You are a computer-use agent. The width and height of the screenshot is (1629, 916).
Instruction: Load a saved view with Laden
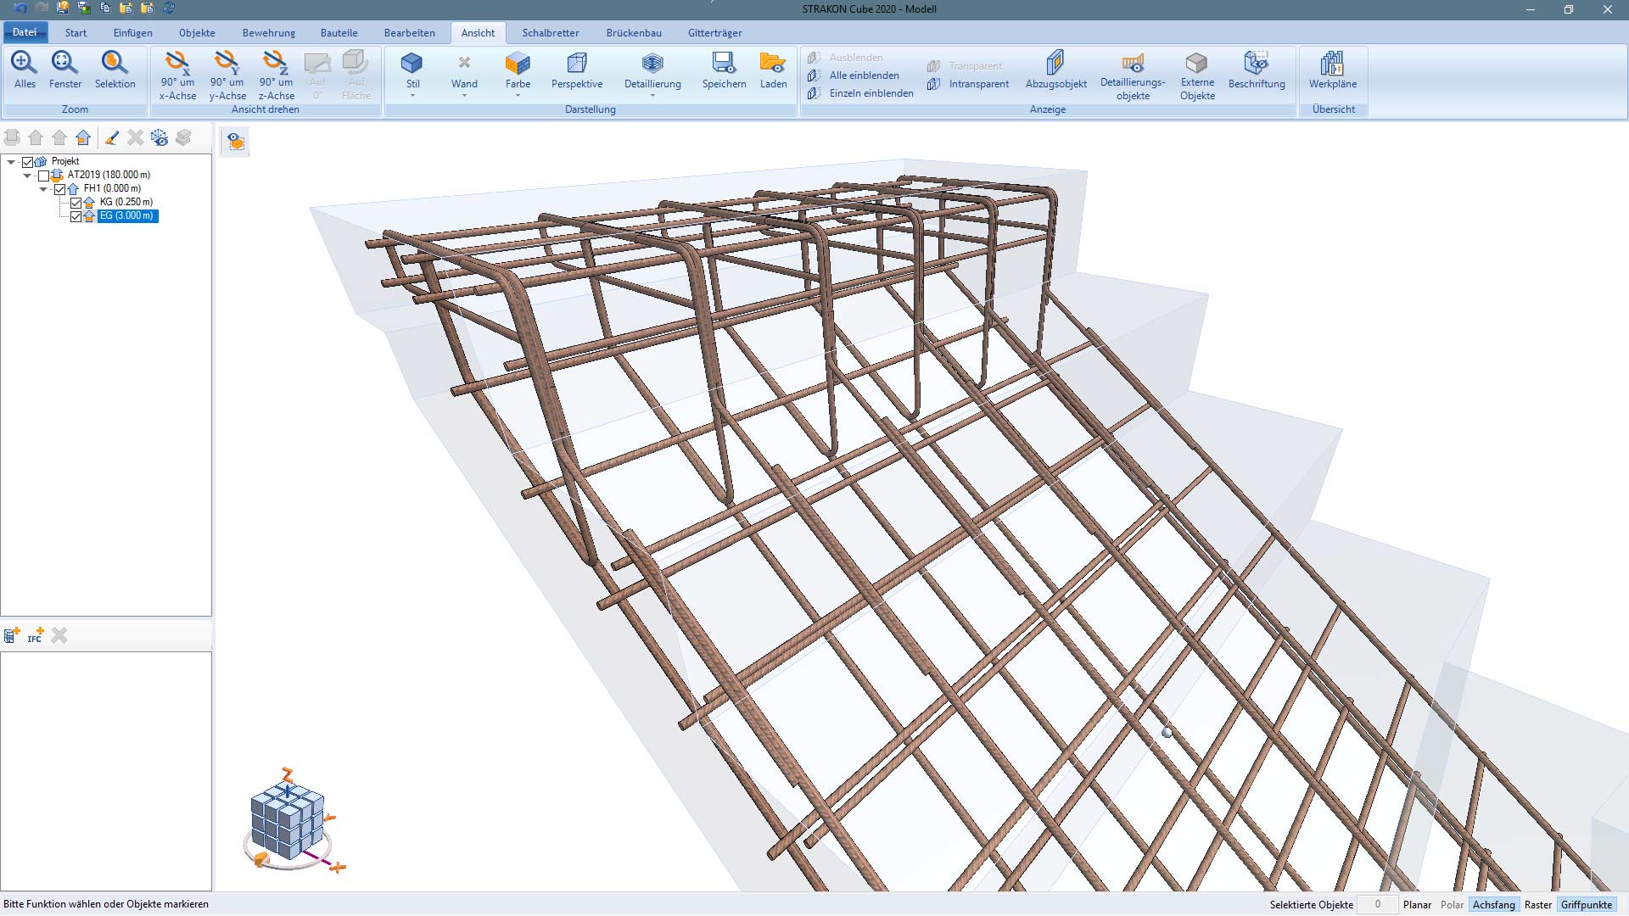pos(773,70)
